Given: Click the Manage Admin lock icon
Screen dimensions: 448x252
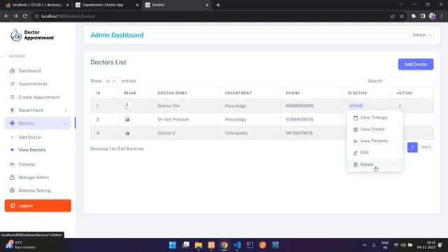Looking at the screenshot, I should (x=12, y=177).
